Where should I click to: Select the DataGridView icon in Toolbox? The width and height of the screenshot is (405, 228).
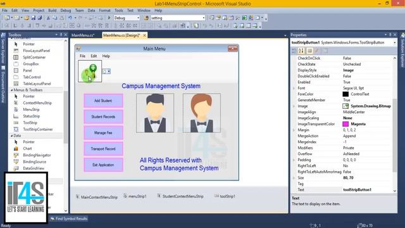pos(16,168)
